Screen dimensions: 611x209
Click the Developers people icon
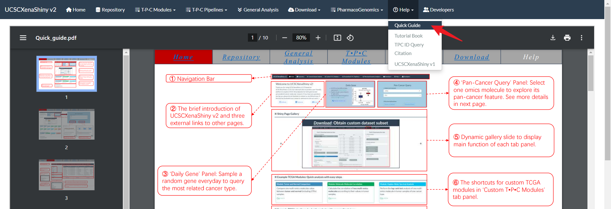(426, 10)
